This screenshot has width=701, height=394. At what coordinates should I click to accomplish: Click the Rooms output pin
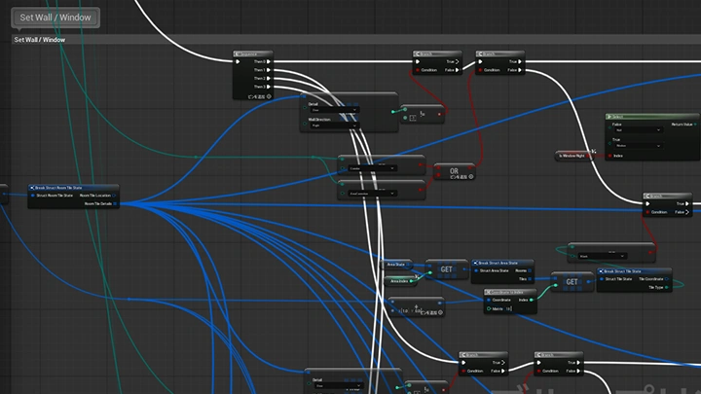(530, 270)
